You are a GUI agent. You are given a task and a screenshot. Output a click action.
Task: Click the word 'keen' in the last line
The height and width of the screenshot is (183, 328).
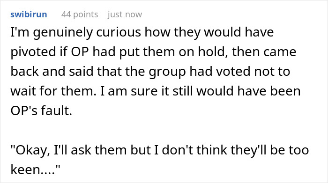pos(25,169)
